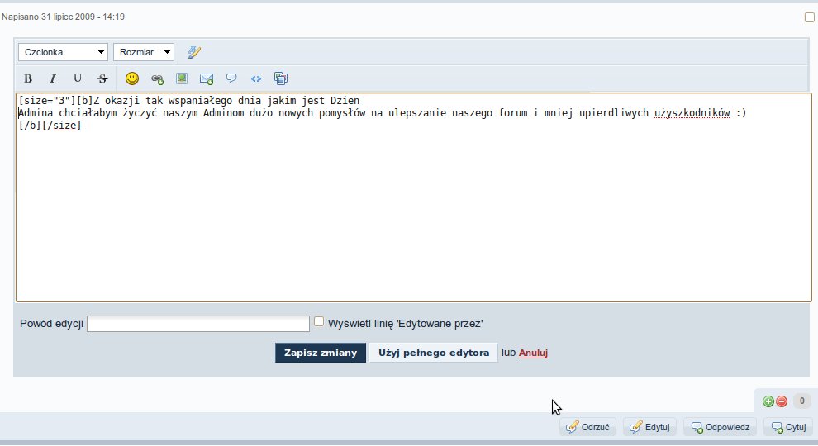Insert a code block

pyautogui.click(x=256, y=78)
